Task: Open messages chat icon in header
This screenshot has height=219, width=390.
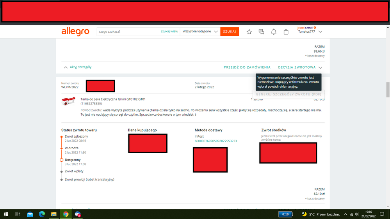Action: [262, 32]
